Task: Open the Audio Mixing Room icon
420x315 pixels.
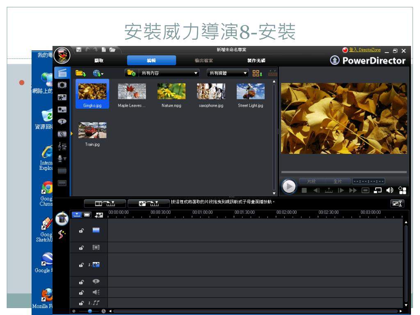Action: 62,146
